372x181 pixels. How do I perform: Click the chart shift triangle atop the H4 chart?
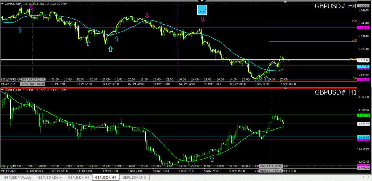[285, 2]
